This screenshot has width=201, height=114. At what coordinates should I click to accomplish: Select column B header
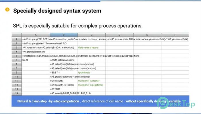(x=64, y=35)
